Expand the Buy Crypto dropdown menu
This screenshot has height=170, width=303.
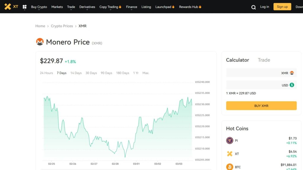point(39,7)
